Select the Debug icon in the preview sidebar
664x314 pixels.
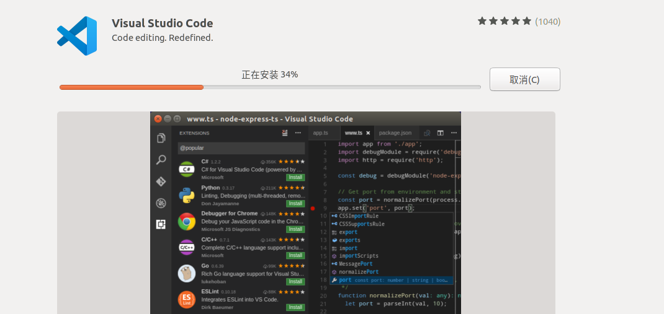[x=161, y=203]
